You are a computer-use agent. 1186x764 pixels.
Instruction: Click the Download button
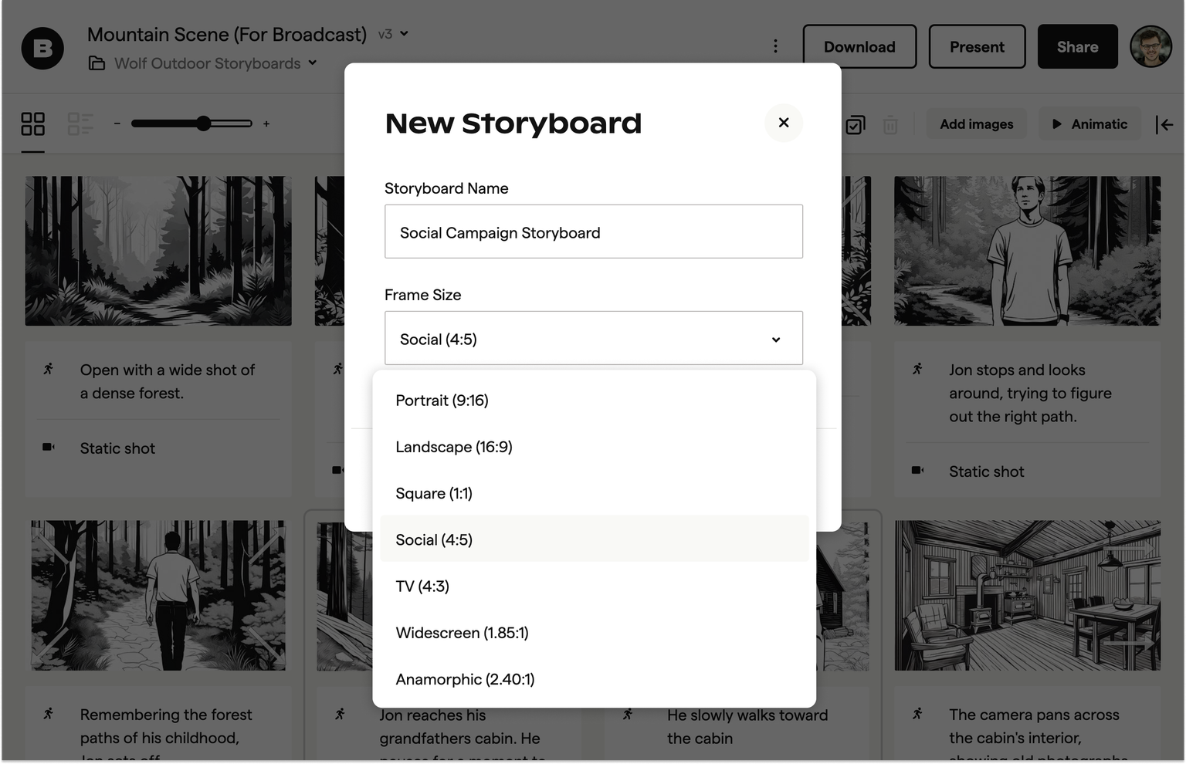pyautogui.click(x=859, y=46)
